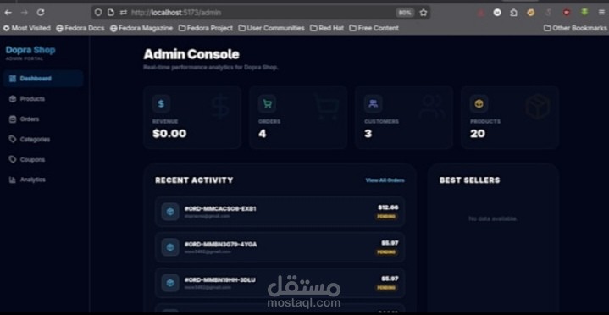The image size is (609, 315).
Task: Open the Fedora Project bookmarks folder
Action: point(206,28)
